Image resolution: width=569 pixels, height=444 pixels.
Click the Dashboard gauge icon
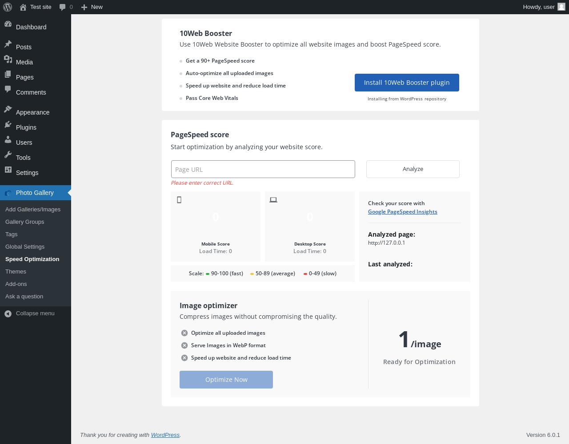pyautogui.click(x=8, y=24)
